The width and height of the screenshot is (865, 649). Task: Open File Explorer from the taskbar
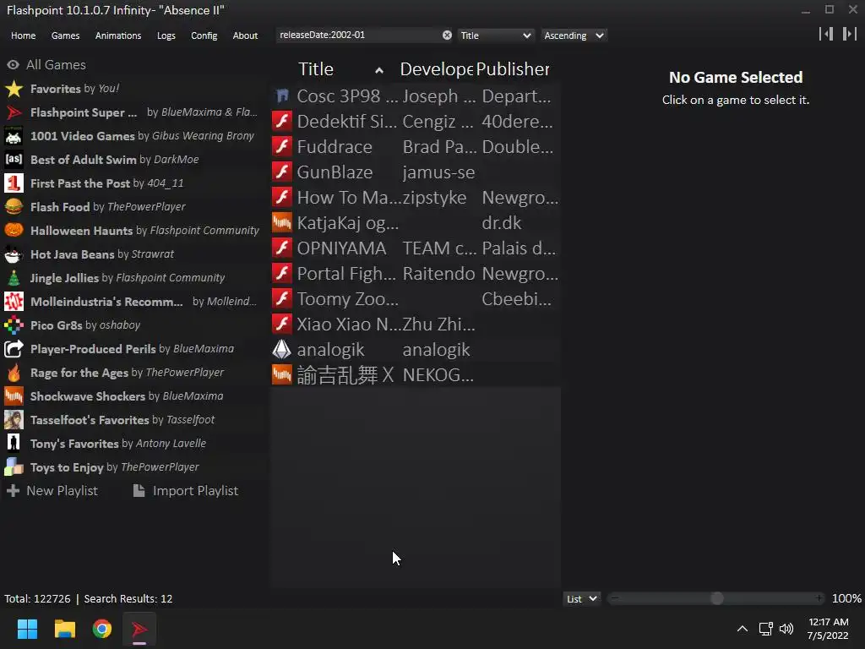click(x=64, y=629)
